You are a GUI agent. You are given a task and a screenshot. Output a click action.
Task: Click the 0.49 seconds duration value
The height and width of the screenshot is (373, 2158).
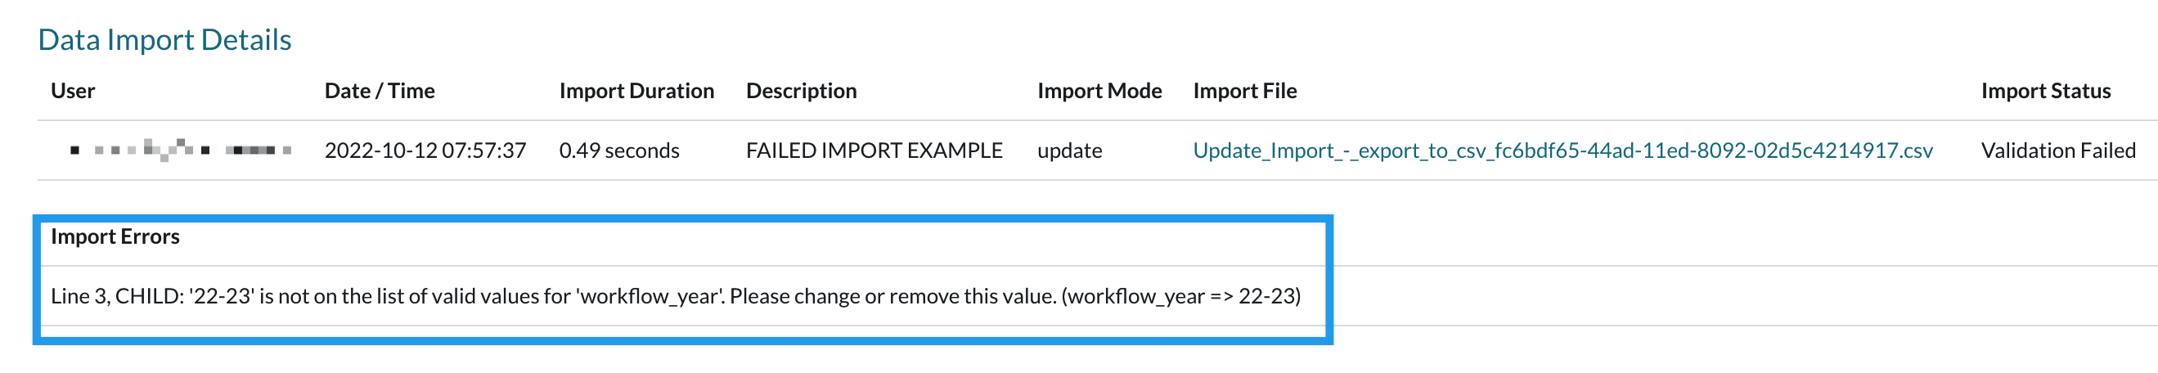pos(619,151)
